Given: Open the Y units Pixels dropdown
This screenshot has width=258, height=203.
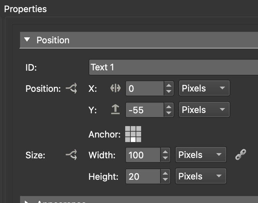Looking at the screenshot, I should coord(204,110).
